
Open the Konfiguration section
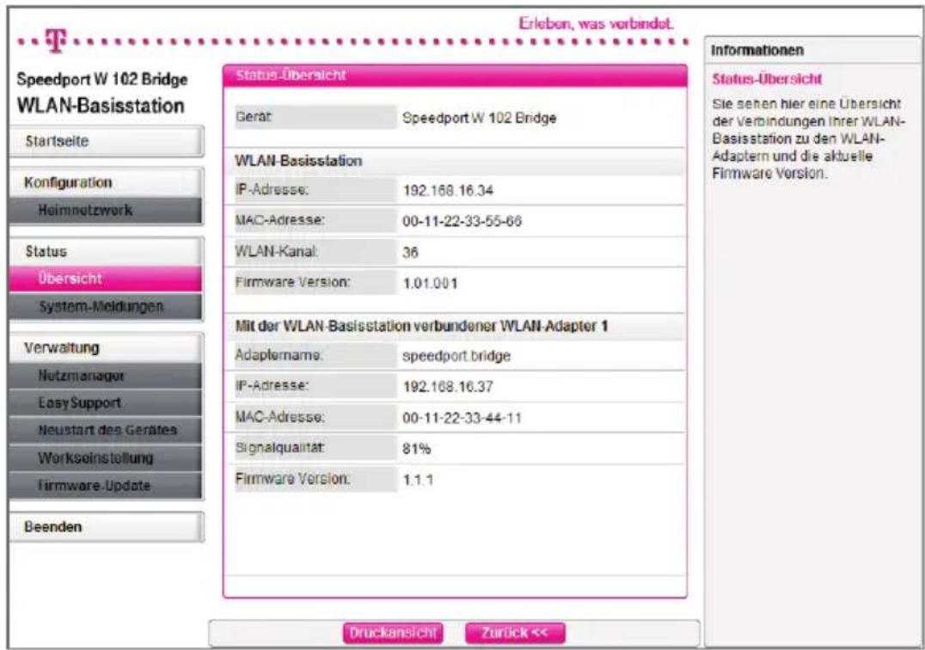point(107,182)
